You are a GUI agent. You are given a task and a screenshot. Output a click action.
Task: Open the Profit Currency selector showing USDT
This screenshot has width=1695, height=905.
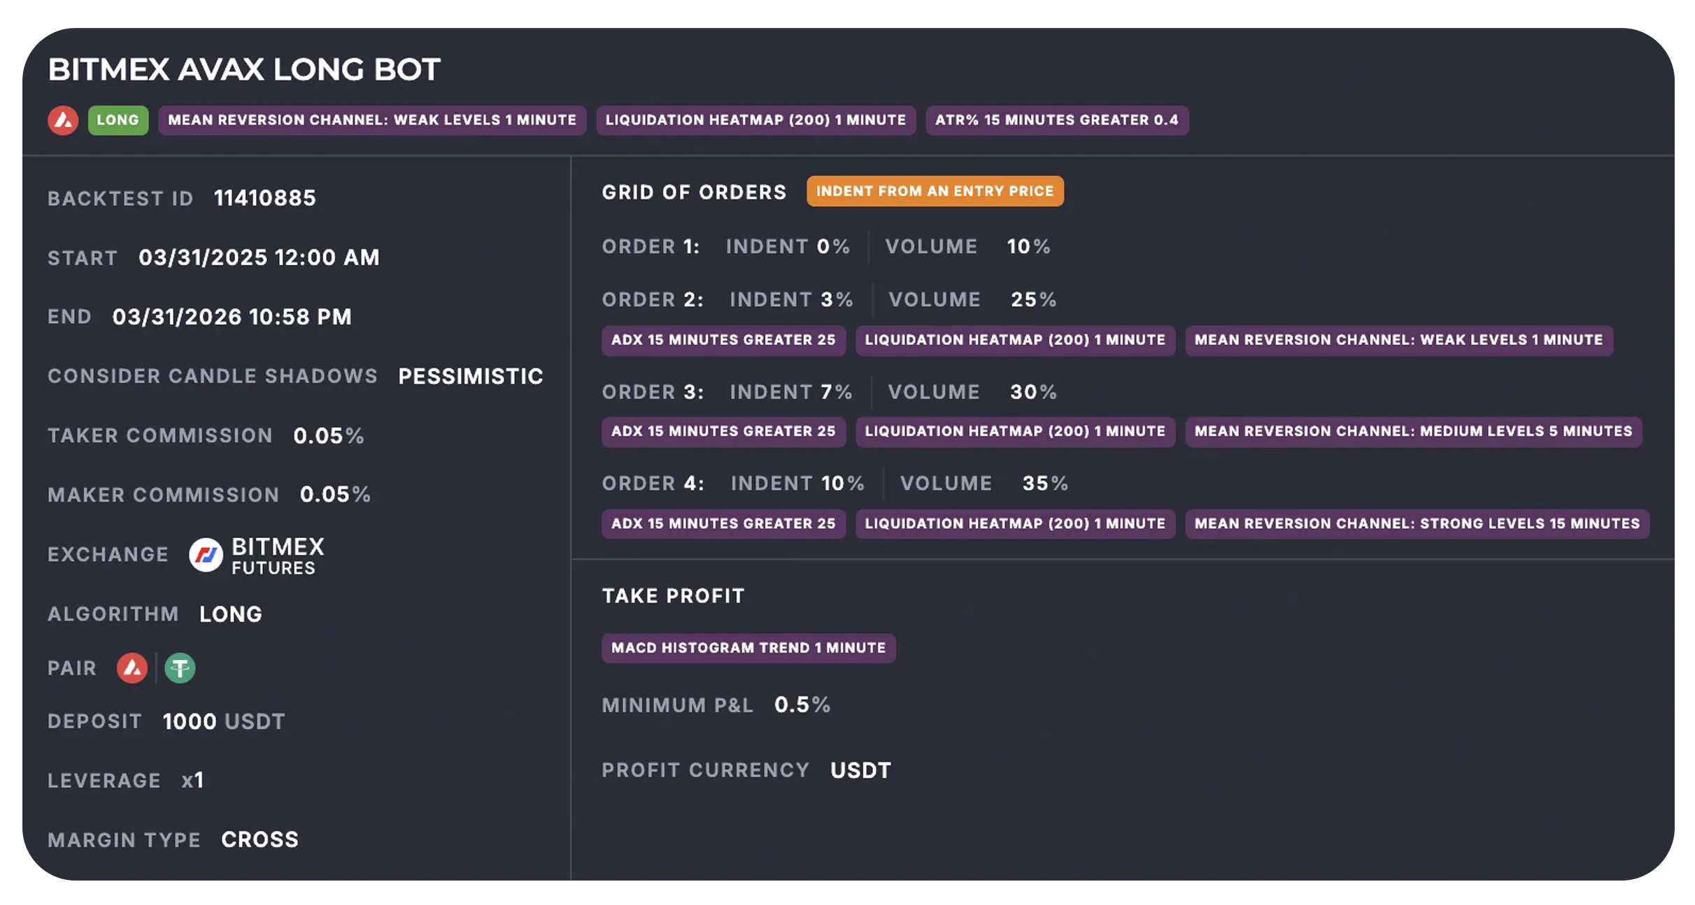click(860, 769)
